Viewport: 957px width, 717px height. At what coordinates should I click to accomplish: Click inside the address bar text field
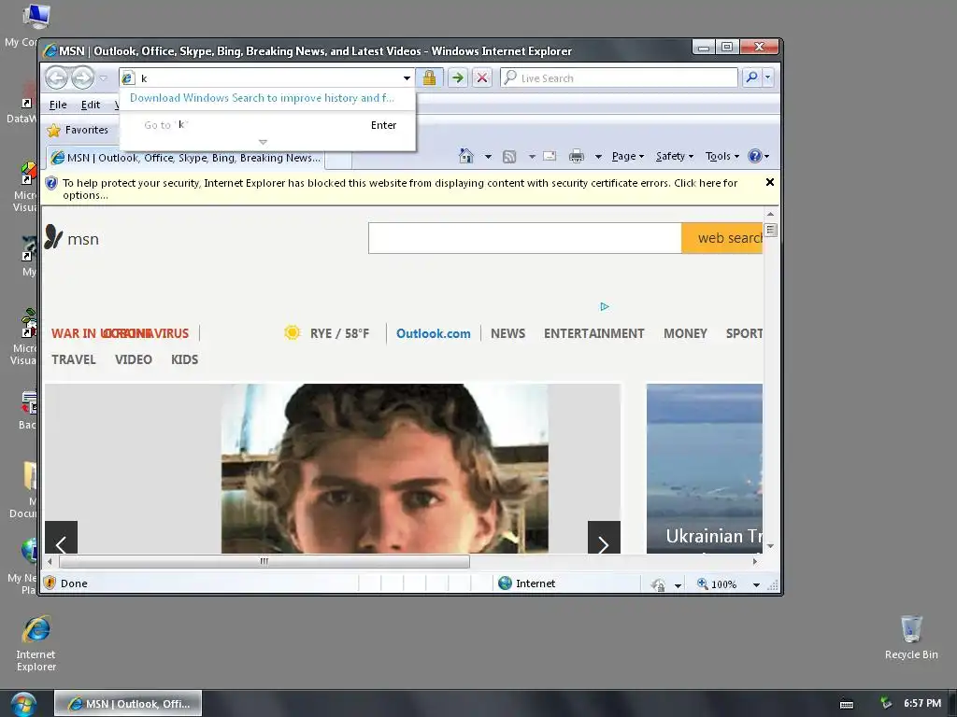(x=268, y=78)
